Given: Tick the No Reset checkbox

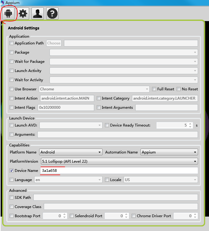Looking at the screenshot, I should 178,89.
